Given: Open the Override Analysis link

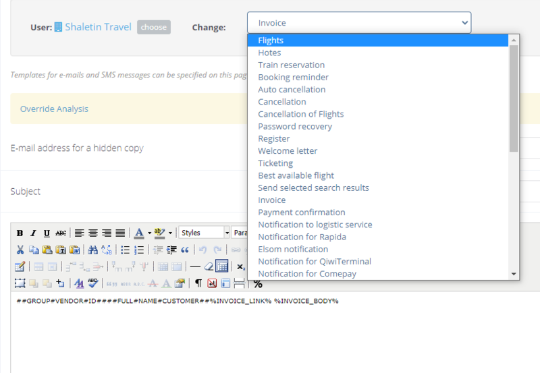Looking at the screenshot, I should point(54,109).
